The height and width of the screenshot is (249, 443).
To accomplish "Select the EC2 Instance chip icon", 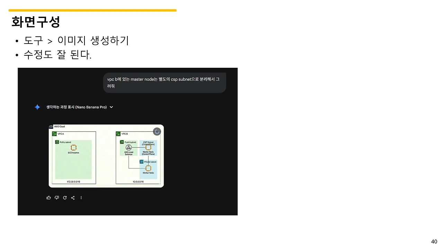I will pos(73,147).
